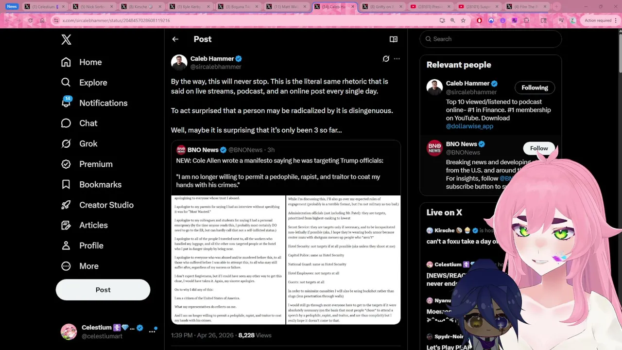This screenshot has height=350, width=622.
Task: Open the Premium page
Action: (x=86, y=164)
